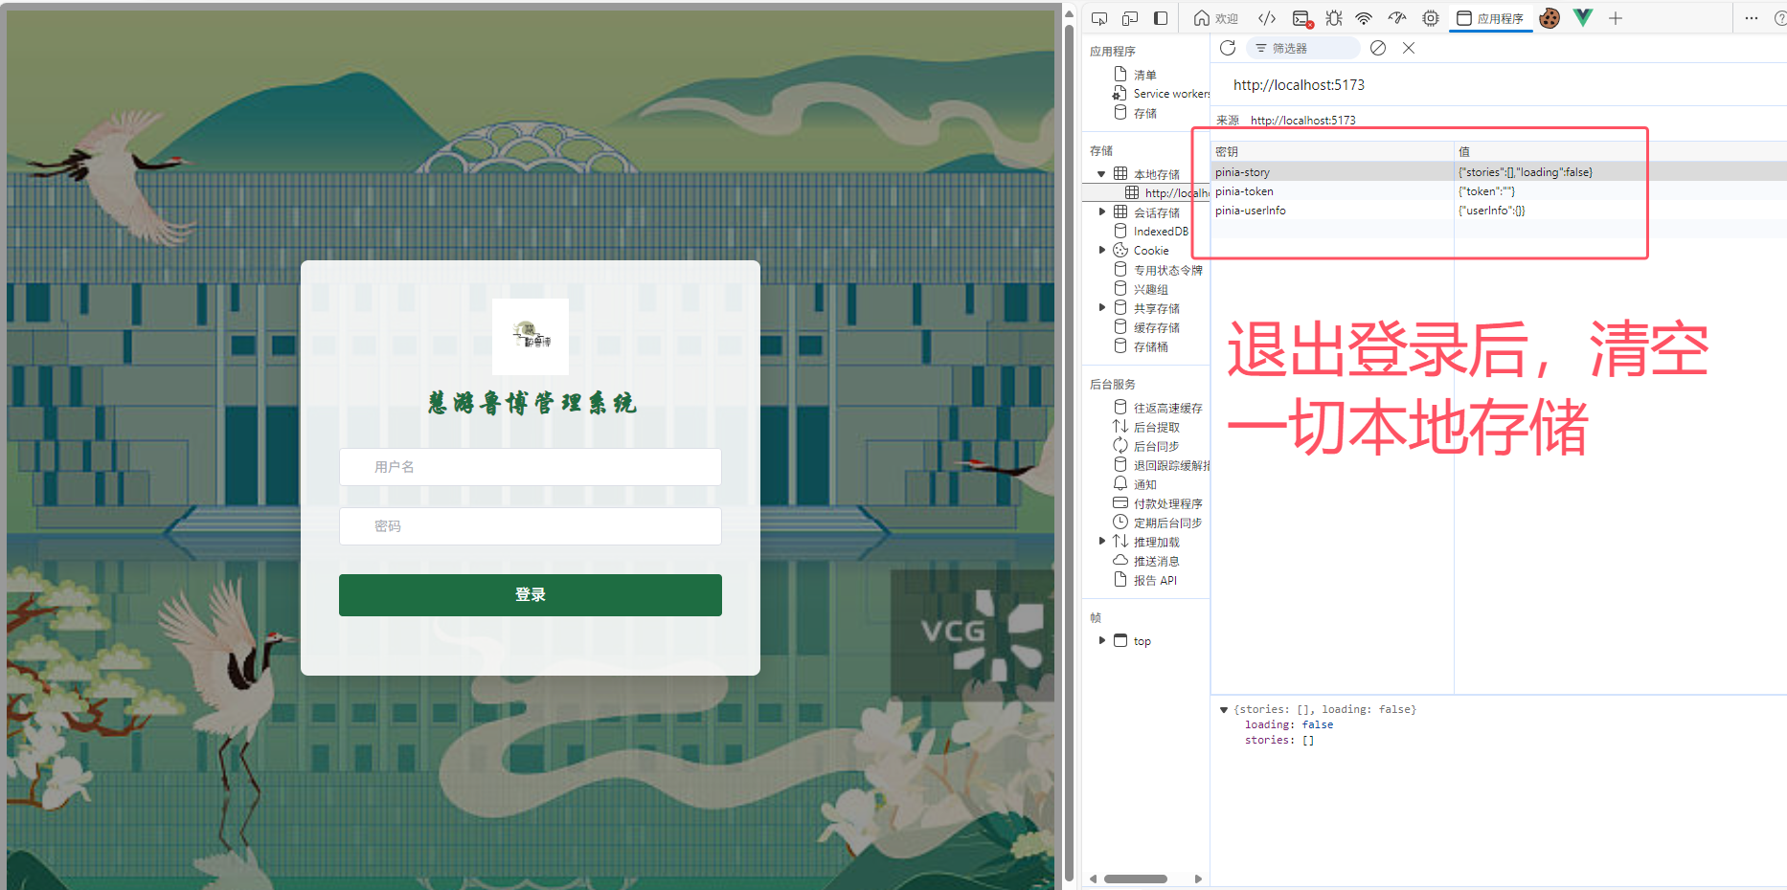The image size is (1787, 890).
Task: Select the inspect element tool in DevTools
Action: click(1099, 18)
